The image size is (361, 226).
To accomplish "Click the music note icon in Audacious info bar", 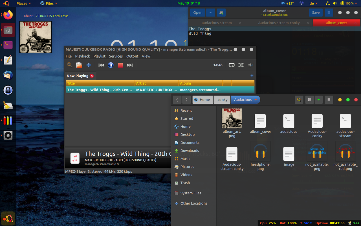I will pyautogui.click(x=75, y=158).
